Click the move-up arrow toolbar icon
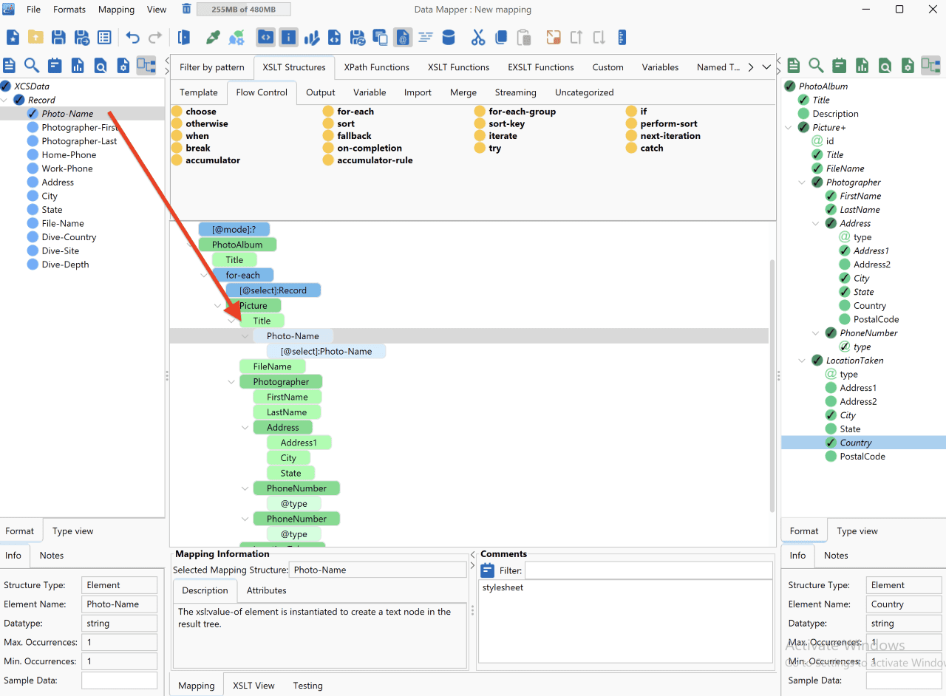 pos(576,37)
